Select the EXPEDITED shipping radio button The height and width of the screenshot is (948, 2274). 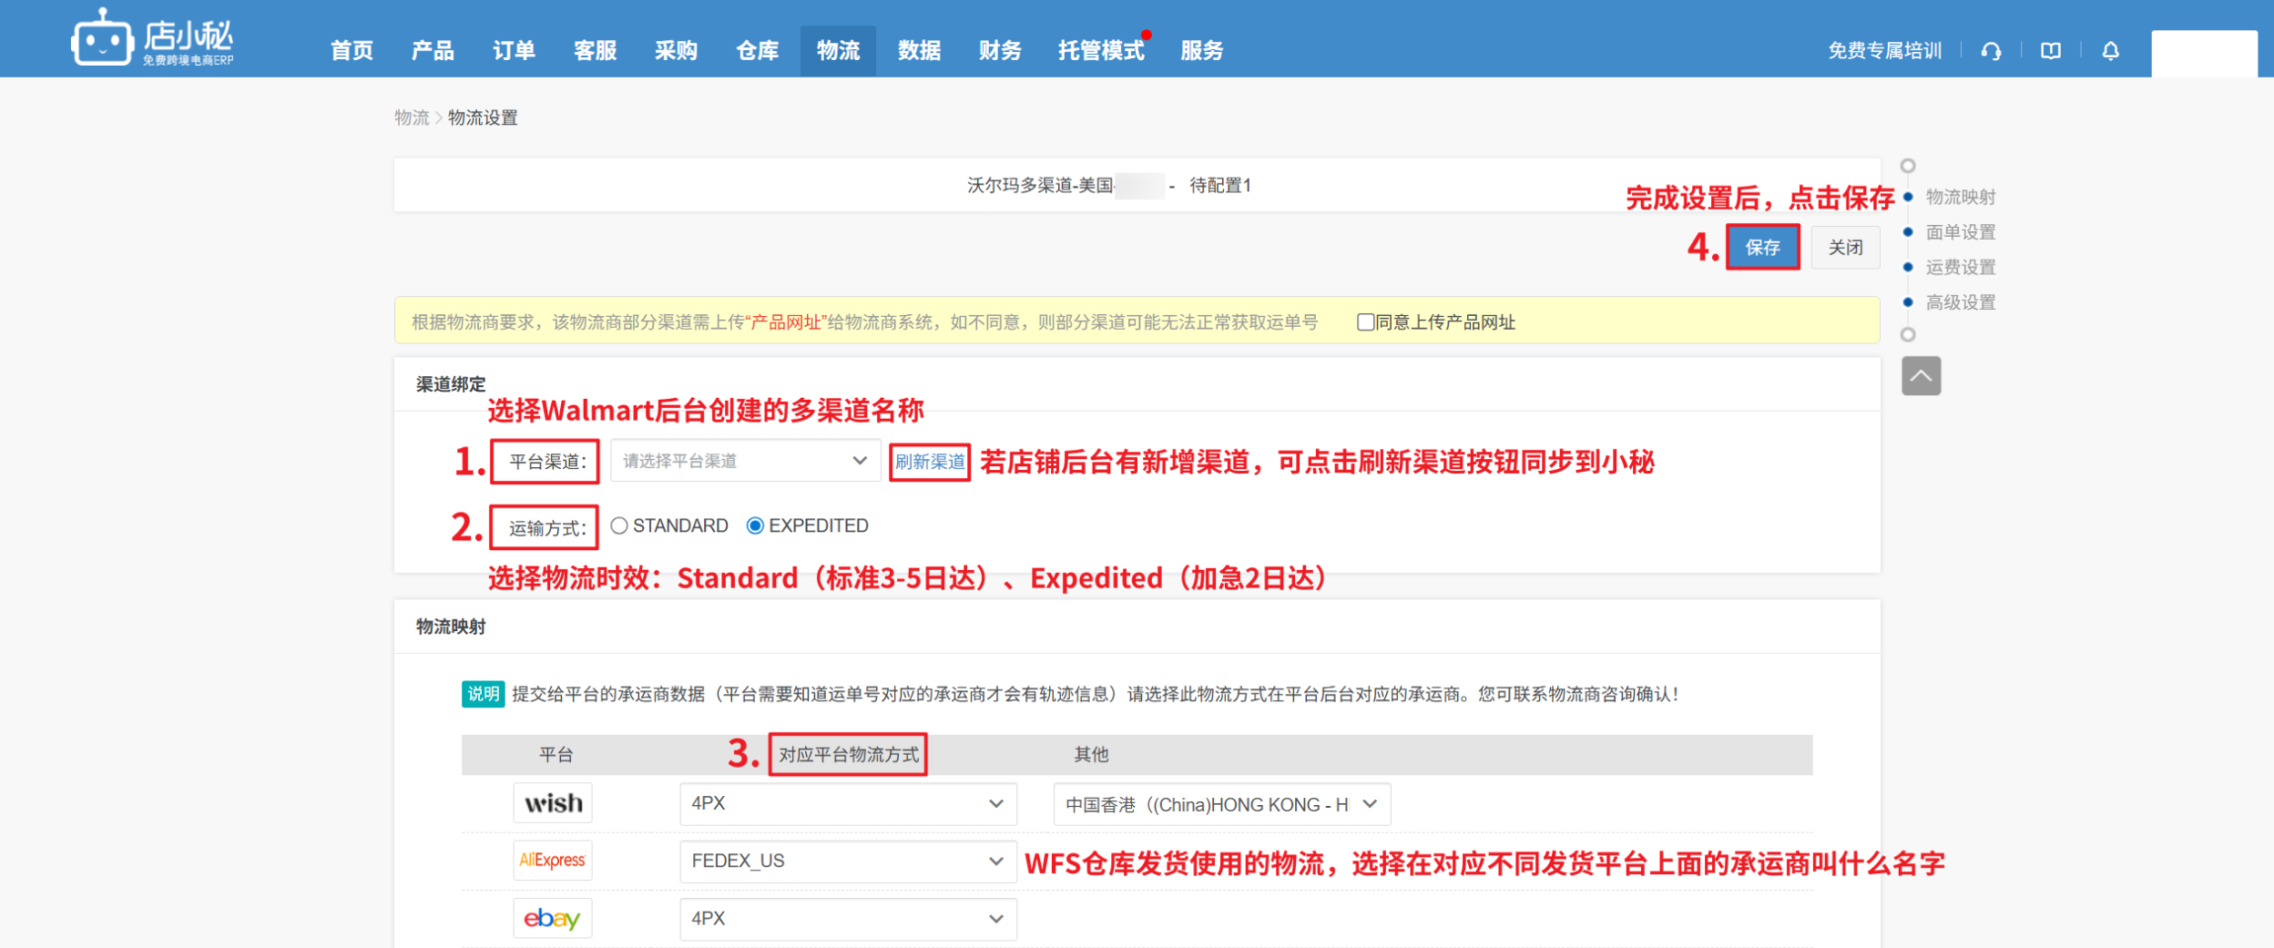755,525
